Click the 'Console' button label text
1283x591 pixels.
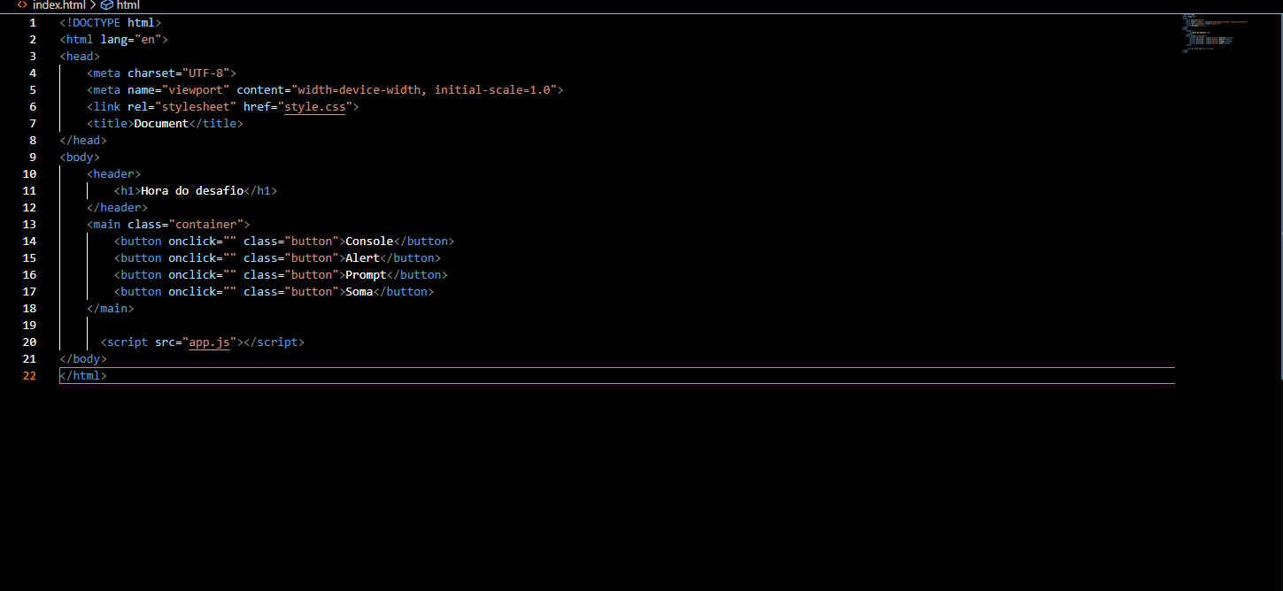(x=369, y=242)
